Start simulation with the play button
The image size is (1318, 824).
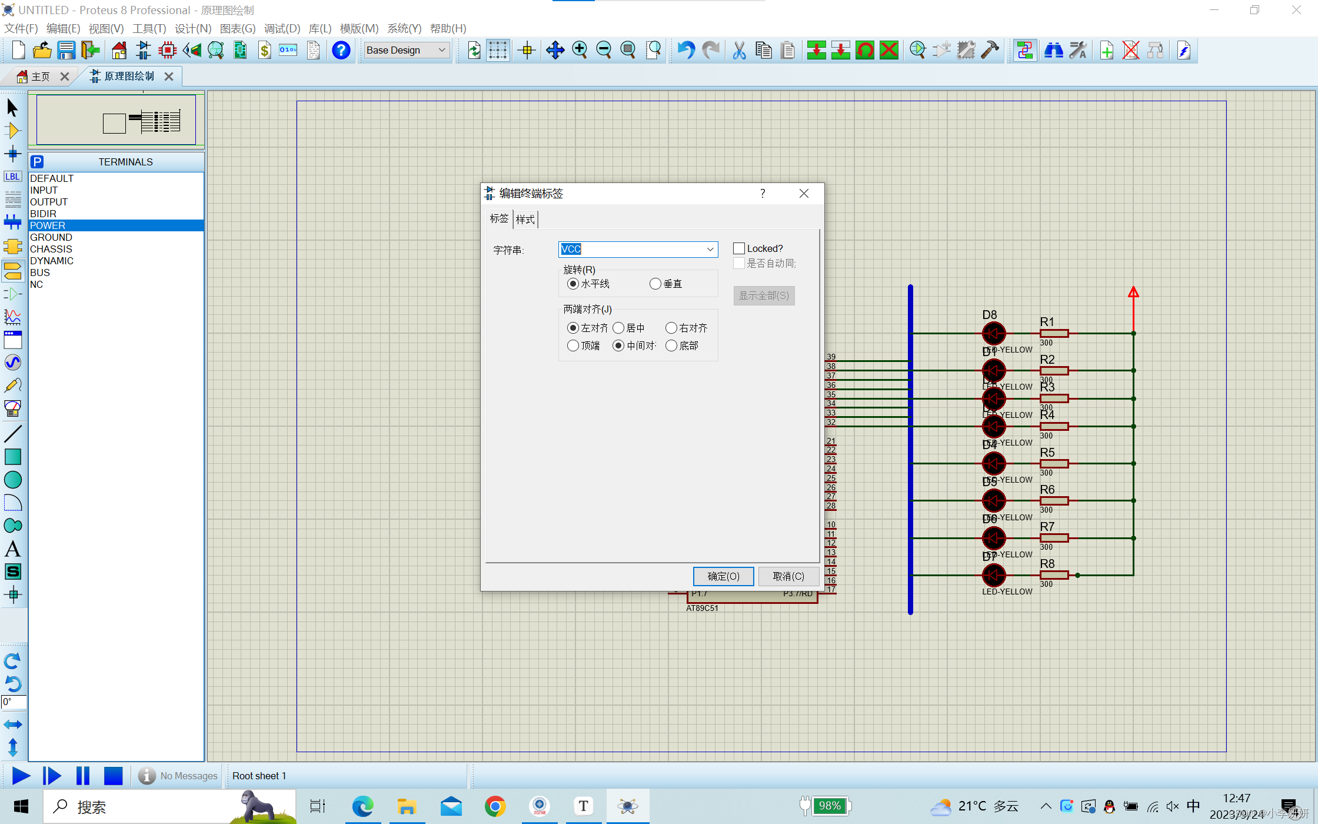point(21,776)
